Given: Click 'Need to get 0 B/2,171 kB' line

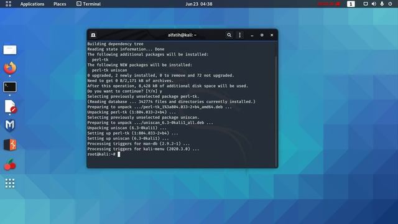Looking at the screenshot, I should 130,81.
